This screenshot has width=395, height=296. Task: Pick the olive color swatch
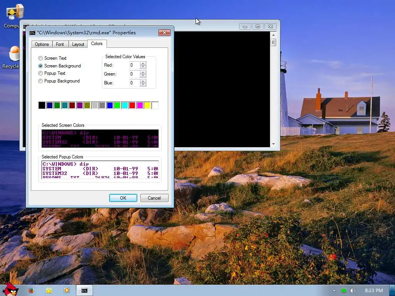[87, 105]
